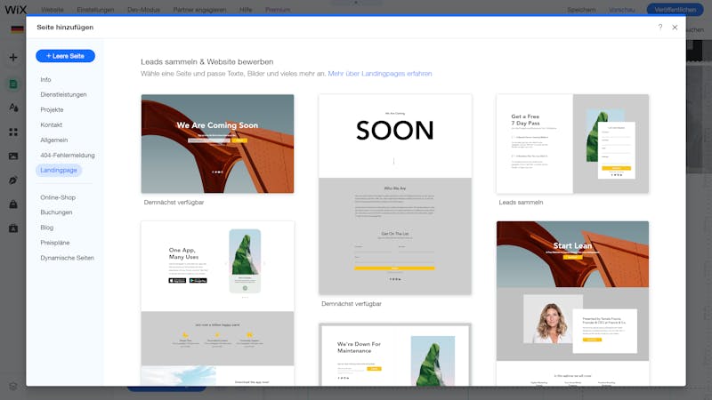The width and height of the screenshot is (712, 400).
Task: Choose the We're Down For Maintenance template
Action: click(x=395, y=355)
